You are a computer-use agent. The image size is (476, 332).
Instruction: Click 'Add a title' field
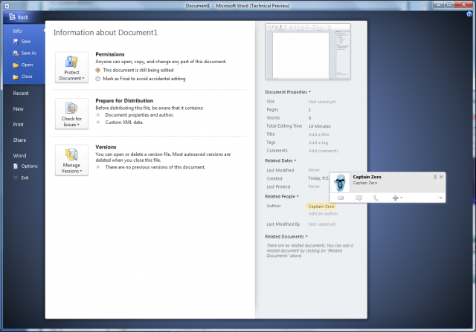coord(319,134)
